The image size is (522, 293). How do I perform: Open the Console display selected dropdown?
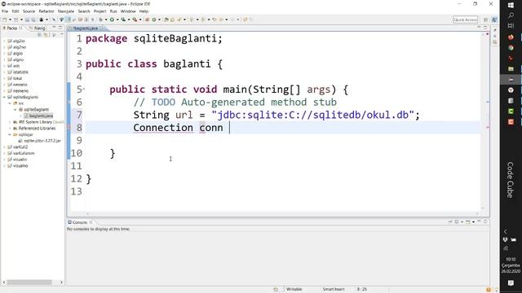tap(462, 221)
